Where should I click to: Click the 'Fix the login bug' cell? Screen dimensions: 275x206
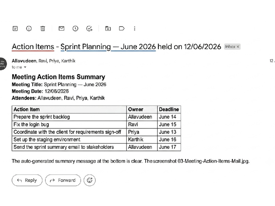coord(69,124)
